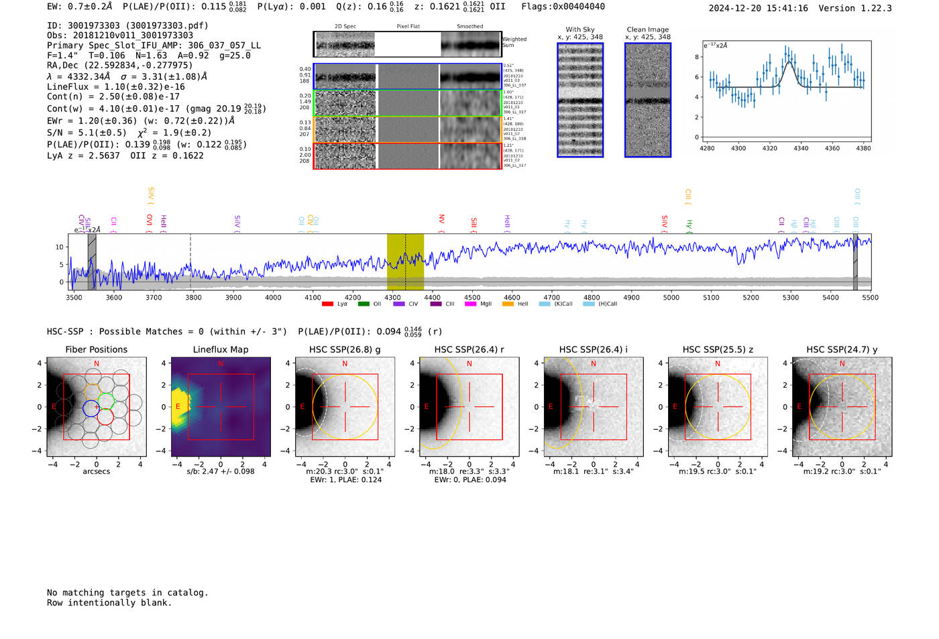Open the HSC SSP(25.5) z image

click(x=718, y=407)
